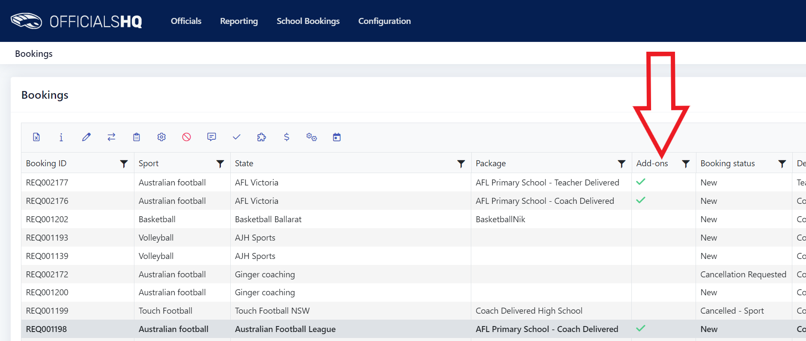Sort by Booking status column header
Screen dimensions: 806x341
pyautogui.click(x=728, y=163)
